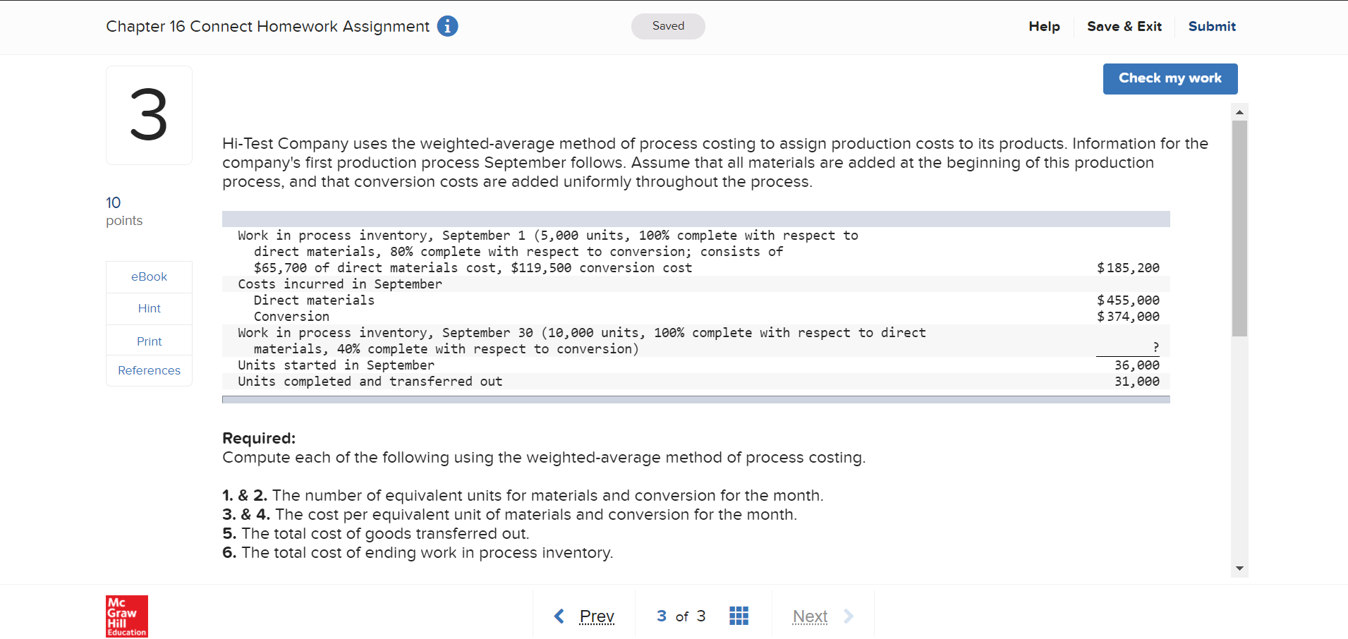Open the assignment information tooltip icon
Screen dimensions: 1348x639
(447, 26)
